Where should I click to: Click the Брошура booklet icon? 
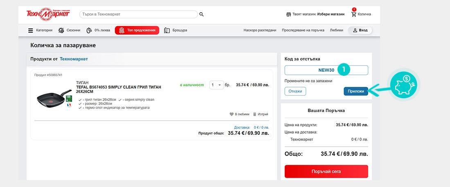tap(167, 30)
